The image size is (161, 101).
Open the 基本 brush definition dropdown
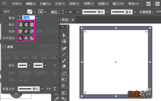(x=135, y=12)
